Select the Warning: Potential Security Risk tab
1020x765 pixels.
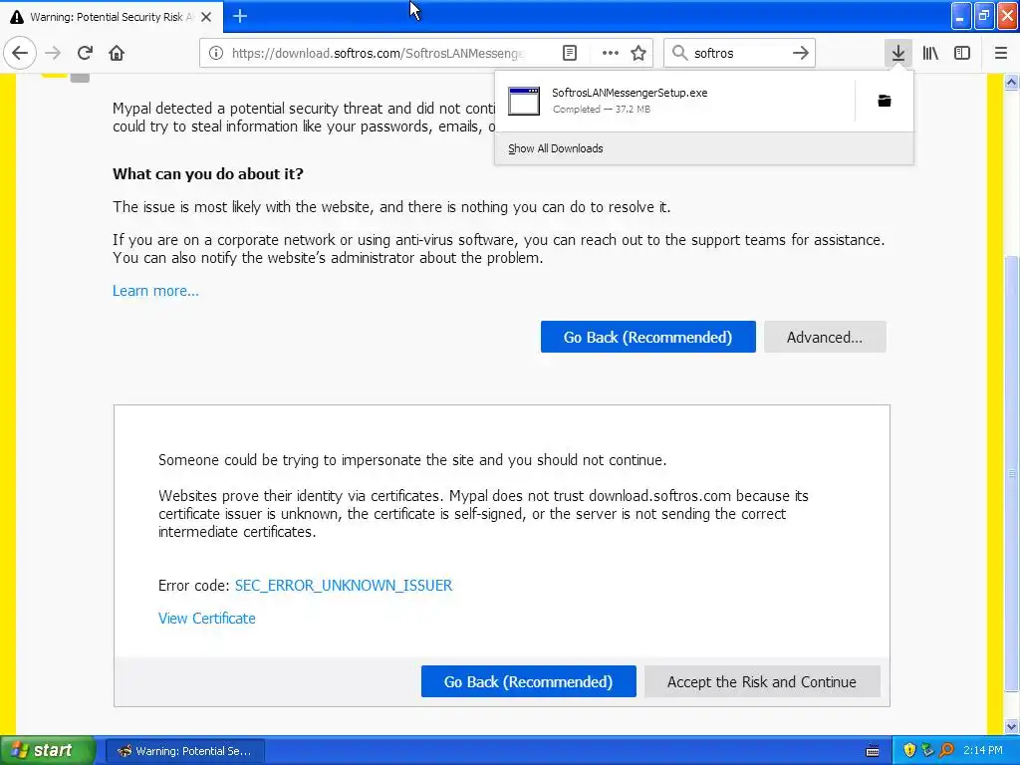pos(111,17)
